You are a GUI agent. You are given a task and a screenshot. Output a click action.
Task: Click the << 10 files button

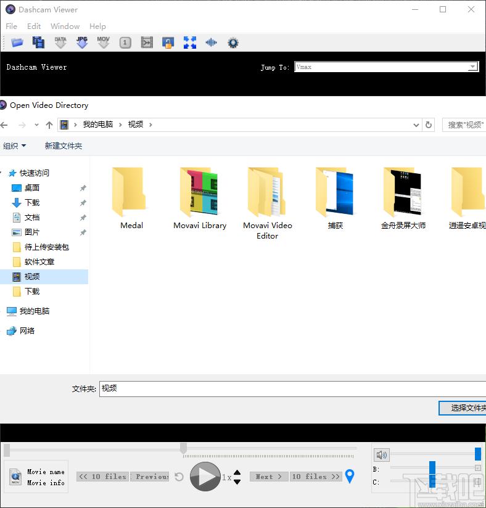click(103, 477)
